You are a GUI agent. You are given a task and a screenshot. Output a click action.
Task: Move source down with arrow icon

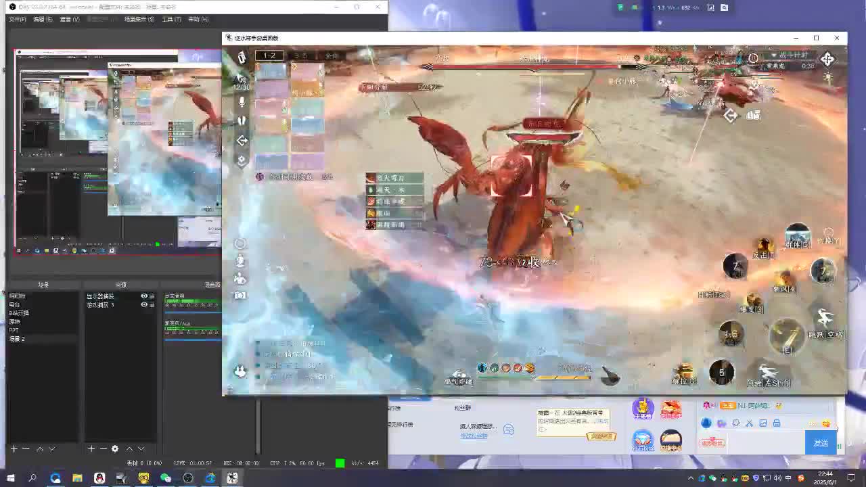(x=141, y=448)
